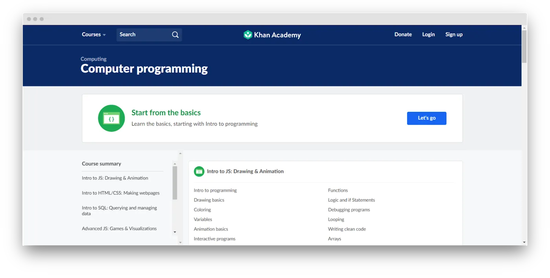The height and width of the screenshot is (278, 550).
Task: Open the Variables lesson
Action: (x=203, y=219)
